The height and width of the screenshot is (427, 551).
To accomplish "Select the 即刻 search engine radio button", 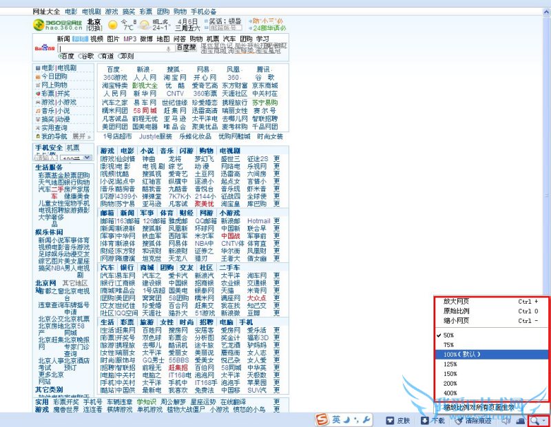I will (x=120, y=56).
